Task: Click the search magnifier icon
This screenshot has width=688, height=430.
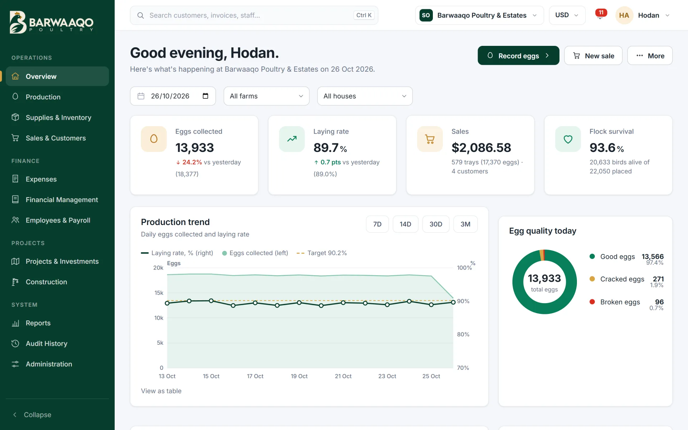Action: 141,15
